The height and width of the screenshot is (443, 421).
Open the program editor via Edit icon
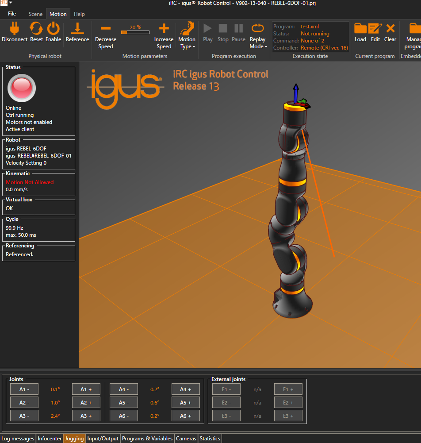375,29
